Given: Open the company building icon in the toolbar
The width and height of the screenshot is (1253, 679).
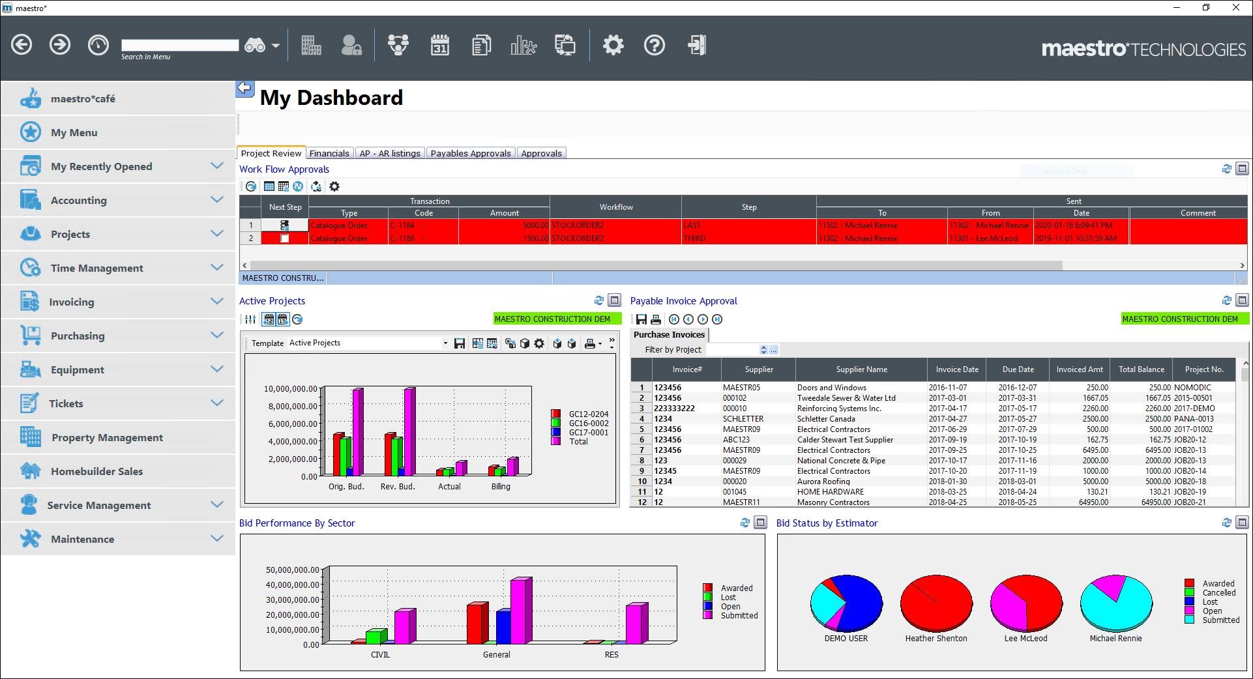Looking at the screenshot, I should click(x=311, y=45).
